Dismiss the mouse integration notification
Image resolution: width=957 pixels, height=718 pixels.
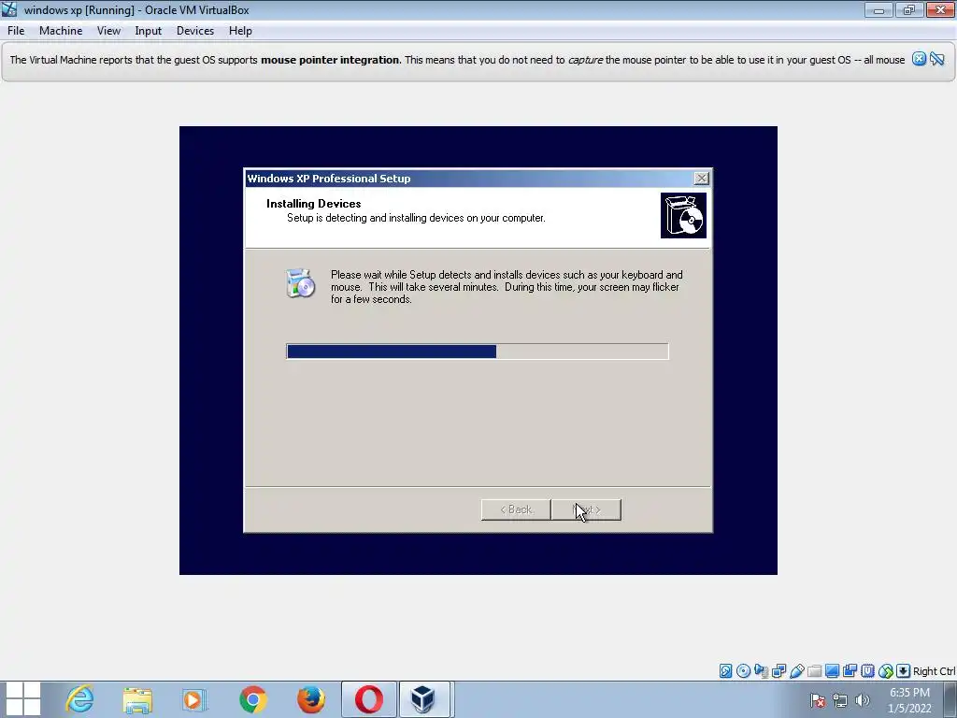[919, 59]
